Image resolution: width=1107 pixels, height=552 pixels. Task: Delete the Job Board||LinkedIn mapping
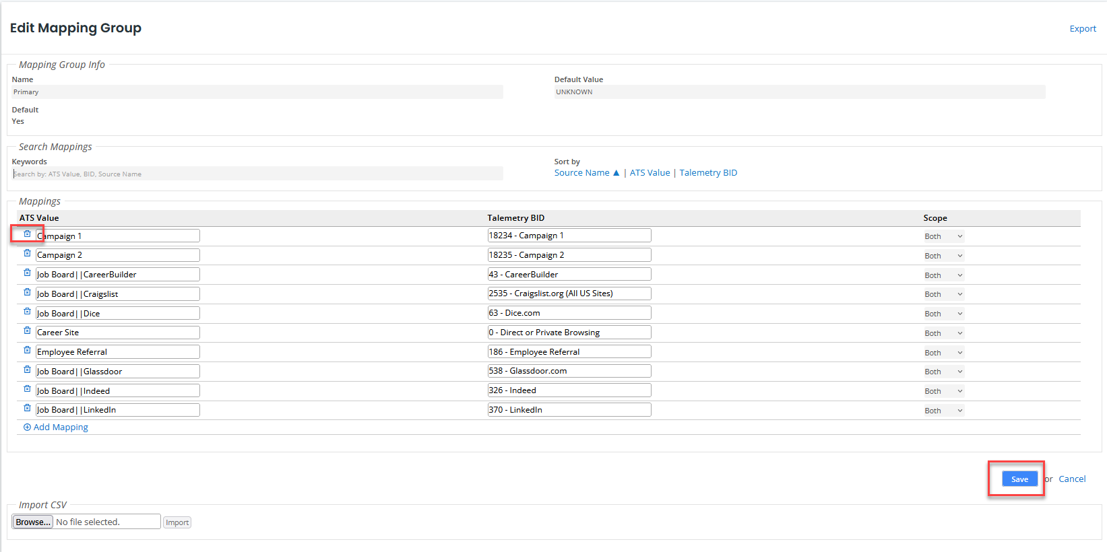27,409
